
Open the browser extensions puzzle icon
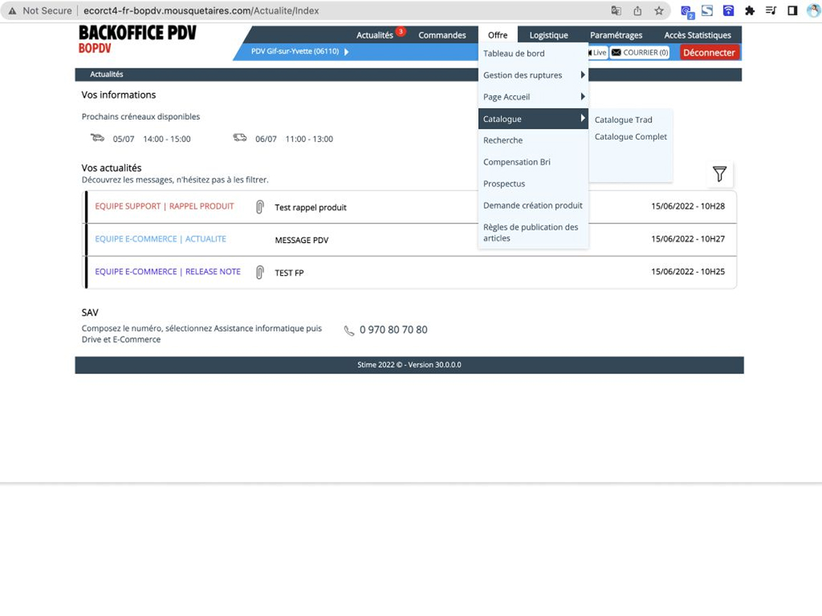(750, 11)
